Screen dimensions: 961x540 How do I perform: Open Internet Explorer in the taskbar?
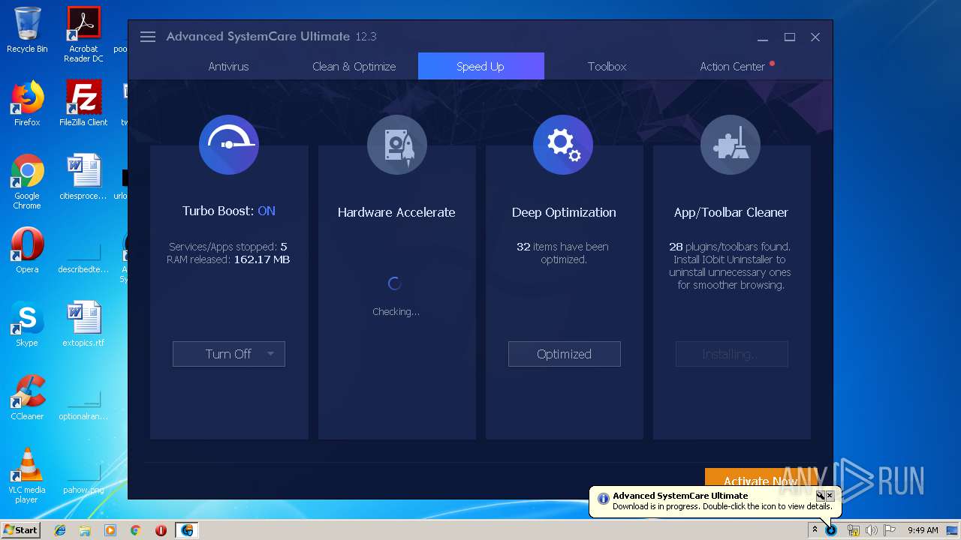pyautogui.click(x=60, y=530)
